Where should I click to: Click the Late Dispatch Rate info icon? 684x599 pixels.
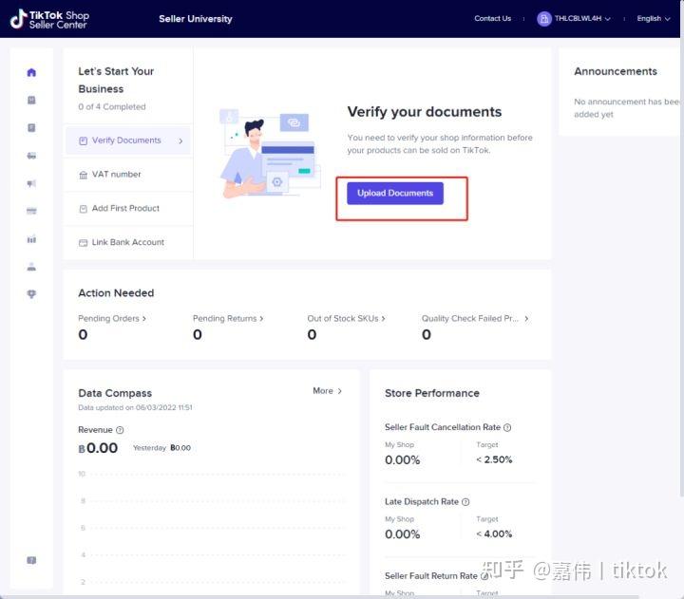coord(465,502)
